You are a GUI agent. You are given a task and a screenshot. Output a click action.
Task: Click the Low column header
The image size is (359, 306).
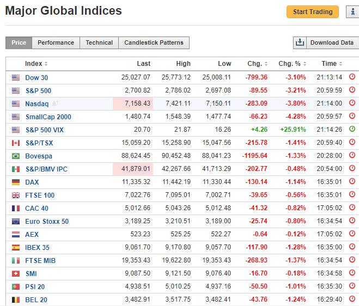(224, 63)
